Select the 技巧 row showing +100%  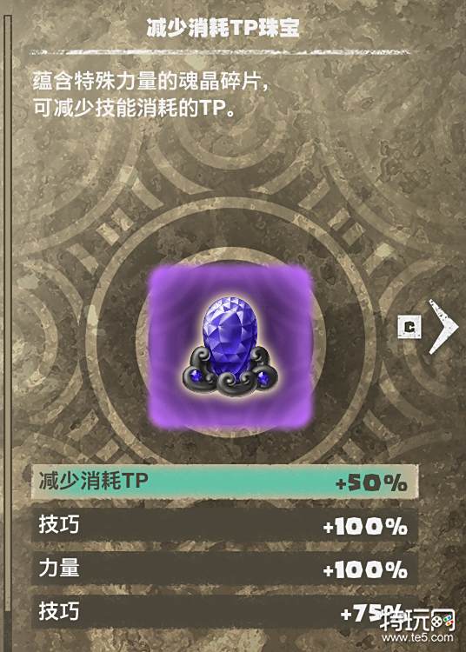[225, 526]
